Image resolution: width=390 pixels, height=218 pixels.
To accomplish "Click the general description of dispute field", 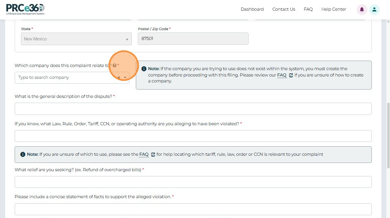I will [x=193, y=109].
